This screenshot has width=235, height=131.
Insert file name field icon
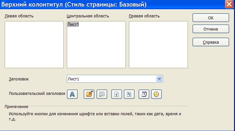point(89,94)
